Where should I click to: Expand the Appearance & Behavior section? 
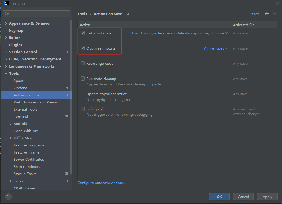pos(6,23)
